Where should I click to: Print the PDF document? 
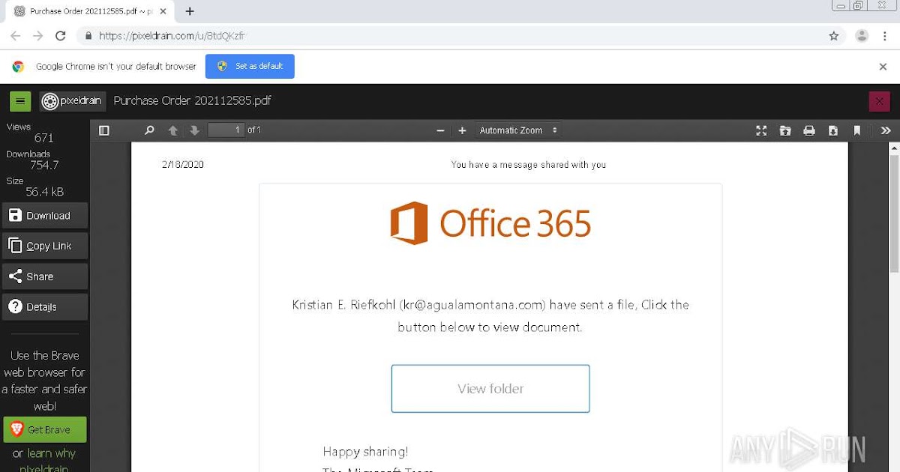click(809, 130)
